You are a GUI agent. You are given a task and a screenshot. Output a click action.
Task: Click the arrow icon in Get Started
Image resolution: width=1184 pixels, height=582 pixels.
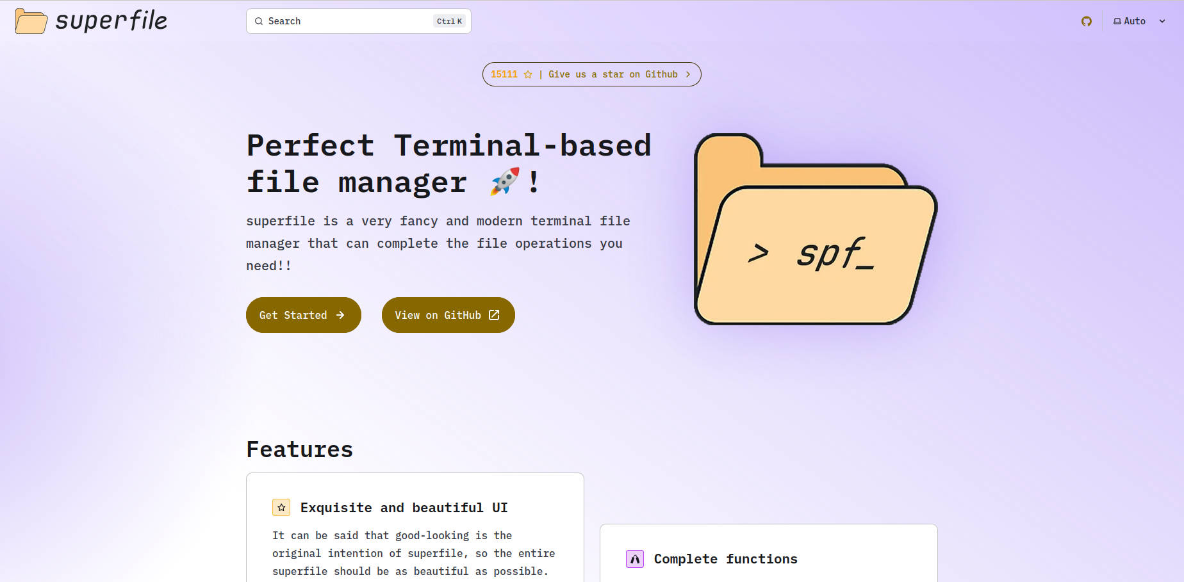tap(340, 315)
